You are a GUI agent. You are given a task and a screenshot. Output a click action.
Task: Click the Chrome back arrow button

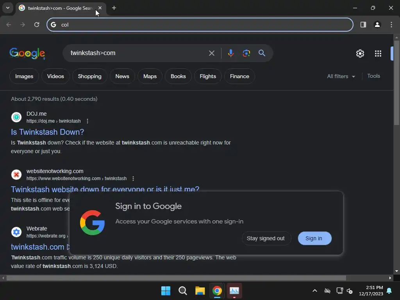click(x=9, y=25)
